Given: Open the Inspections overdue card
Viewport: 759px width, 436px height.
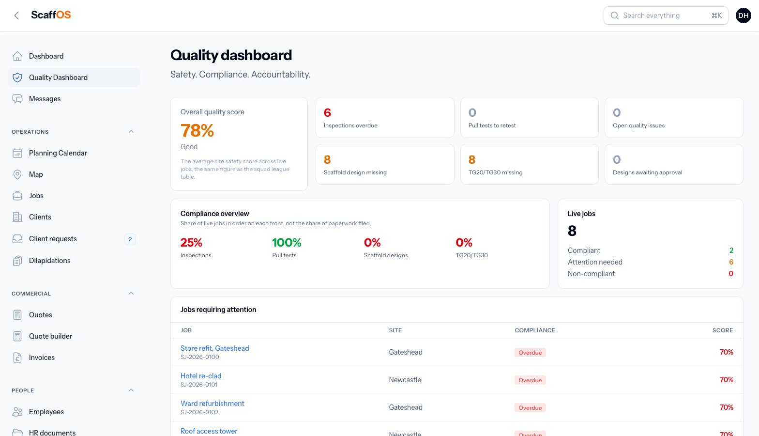Looking at the screenshot, I should [x=385, y=118].
